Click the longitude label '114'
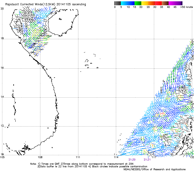Screen dimensions: 194x171 coord(116,157)
